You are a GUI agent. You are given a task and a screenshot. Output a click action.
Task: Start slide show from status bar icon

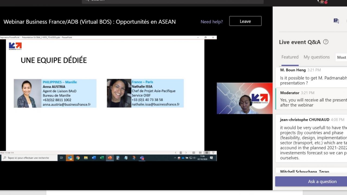(213, 153)
